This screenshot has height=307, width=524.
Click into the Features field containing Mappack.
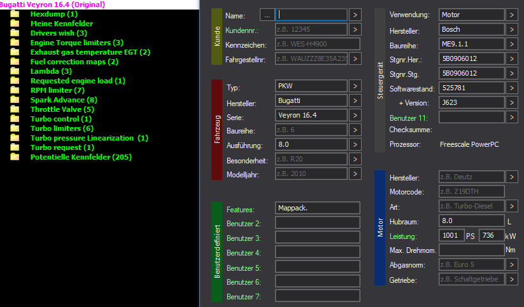(x=318, y=208)
